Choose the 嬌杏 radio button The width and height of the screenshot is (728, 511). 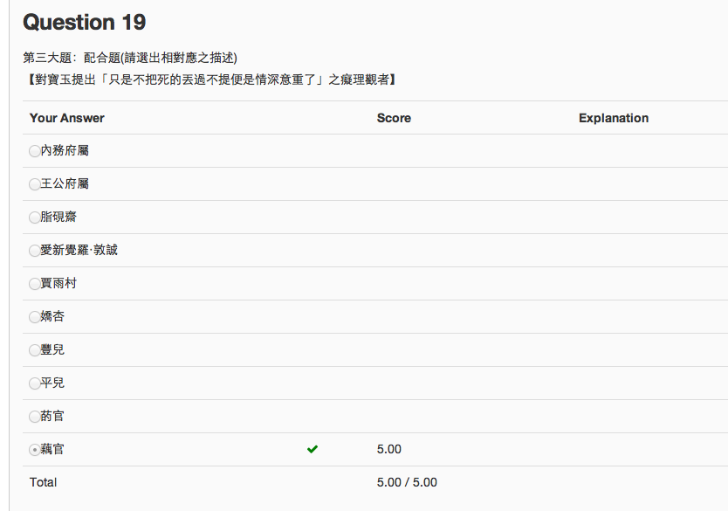(x=35, y=317)
